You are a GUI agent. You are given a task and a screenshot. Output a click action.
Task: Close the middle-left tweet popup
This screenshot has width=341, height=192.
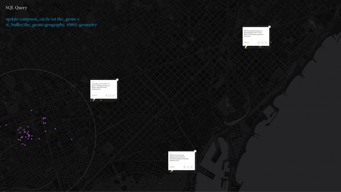[117, 80]
